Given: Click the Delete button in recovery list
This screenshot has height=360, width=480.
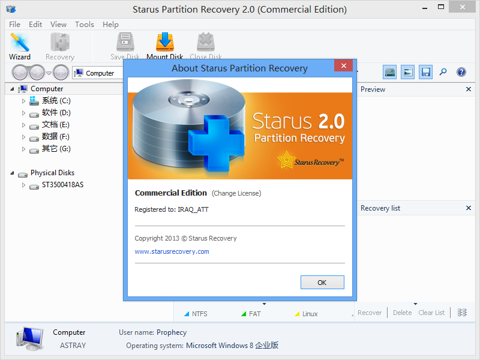Looking at the screenshot, I should [x=402, y=313].
